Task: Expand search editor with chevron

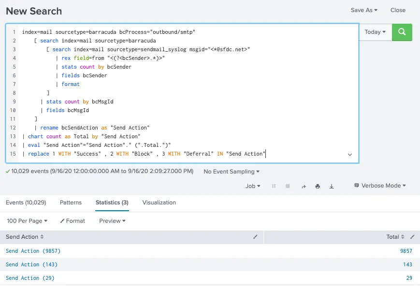Action: [350, 155]
